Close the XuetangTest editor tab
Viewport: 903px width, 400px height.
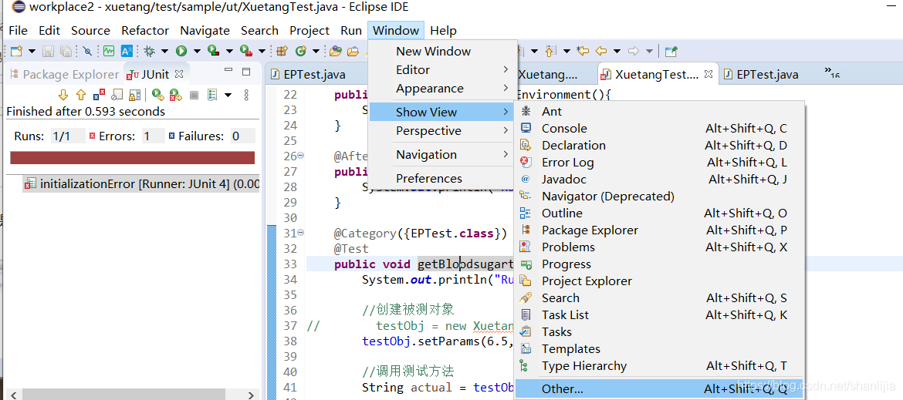[x=709, y=74]
